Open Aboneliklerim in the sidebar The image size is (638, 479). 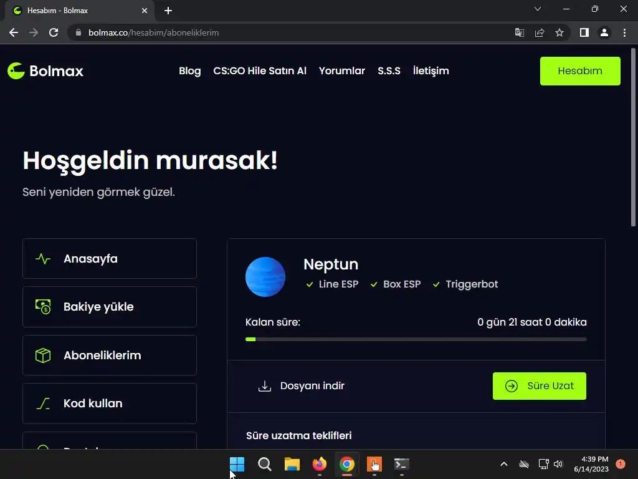tap(110, 355)
